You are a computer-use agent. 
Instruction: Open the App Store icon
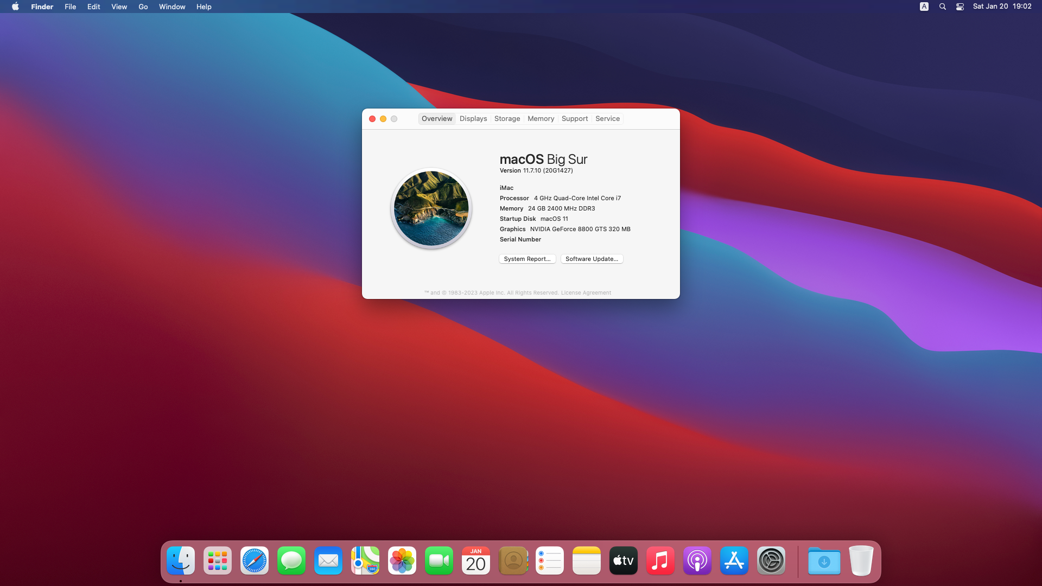(x=734, y=560)
